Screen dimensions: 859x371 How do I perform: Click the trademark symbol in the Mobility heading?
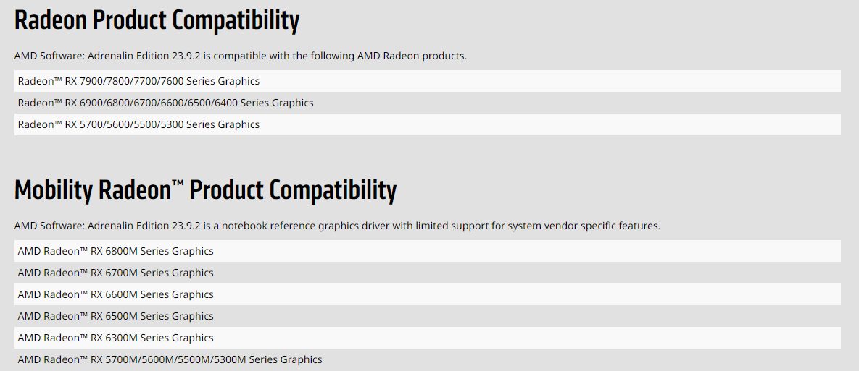(178, 184)
